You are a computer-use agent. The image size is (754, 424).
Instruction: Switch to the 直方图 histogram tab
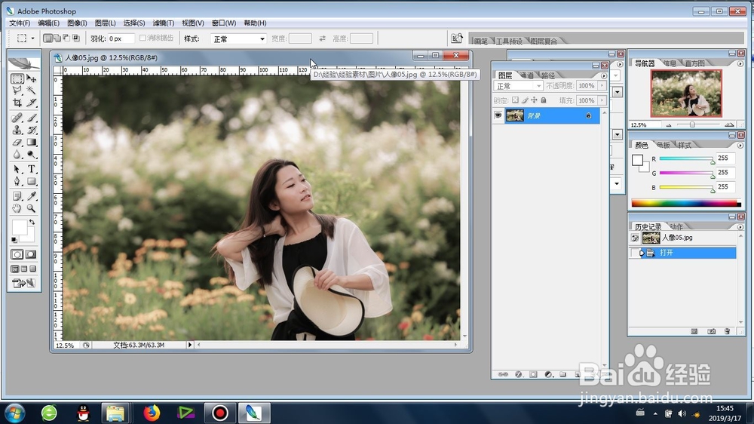pos(694,63)
